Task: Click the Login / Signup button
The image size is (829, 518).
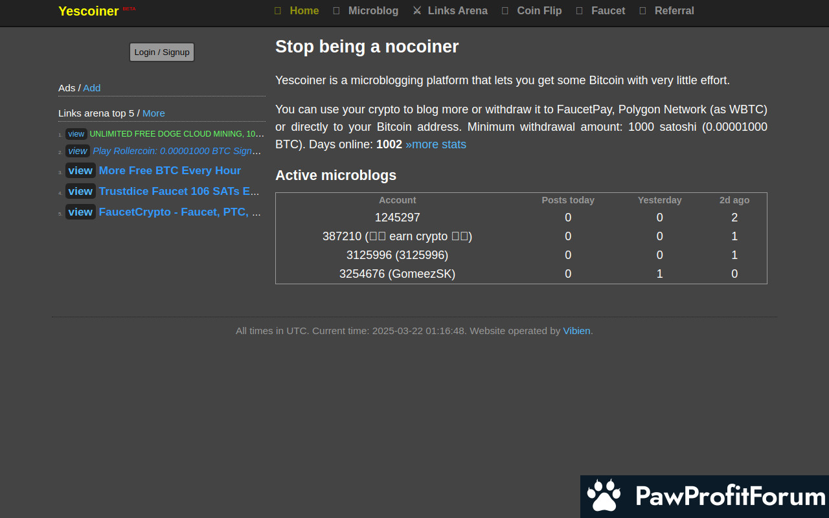Action: point(162,52)
